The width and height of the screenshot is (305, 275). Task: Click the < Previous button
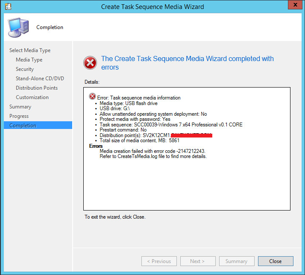tap(159, 261)
